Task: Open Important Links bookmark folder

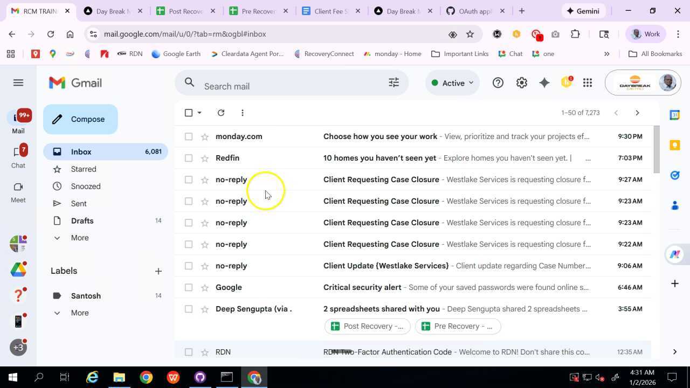Action: tap(460, 54)
